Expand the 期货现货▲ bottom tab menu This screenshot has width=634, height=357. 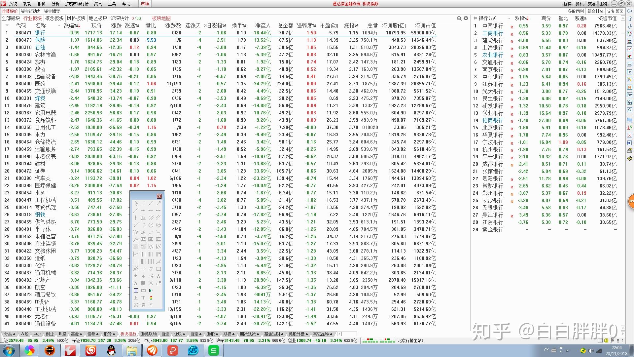(250, 334)
